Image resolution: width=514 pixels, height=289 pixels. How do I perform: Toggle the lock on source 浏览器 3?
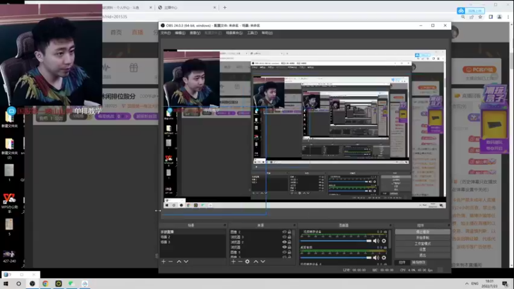click(290, 237)
